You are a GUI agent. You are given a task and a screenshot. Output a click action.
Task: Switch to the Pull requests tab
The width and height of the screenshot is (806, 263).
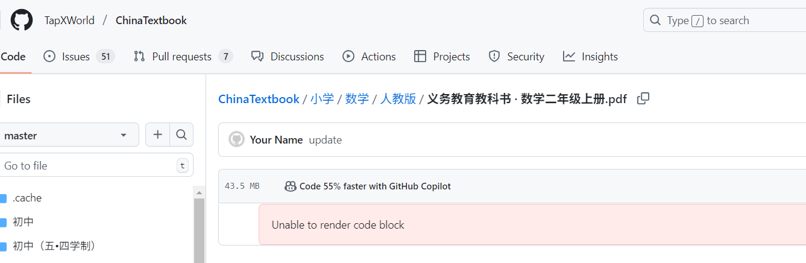point(183,57)
